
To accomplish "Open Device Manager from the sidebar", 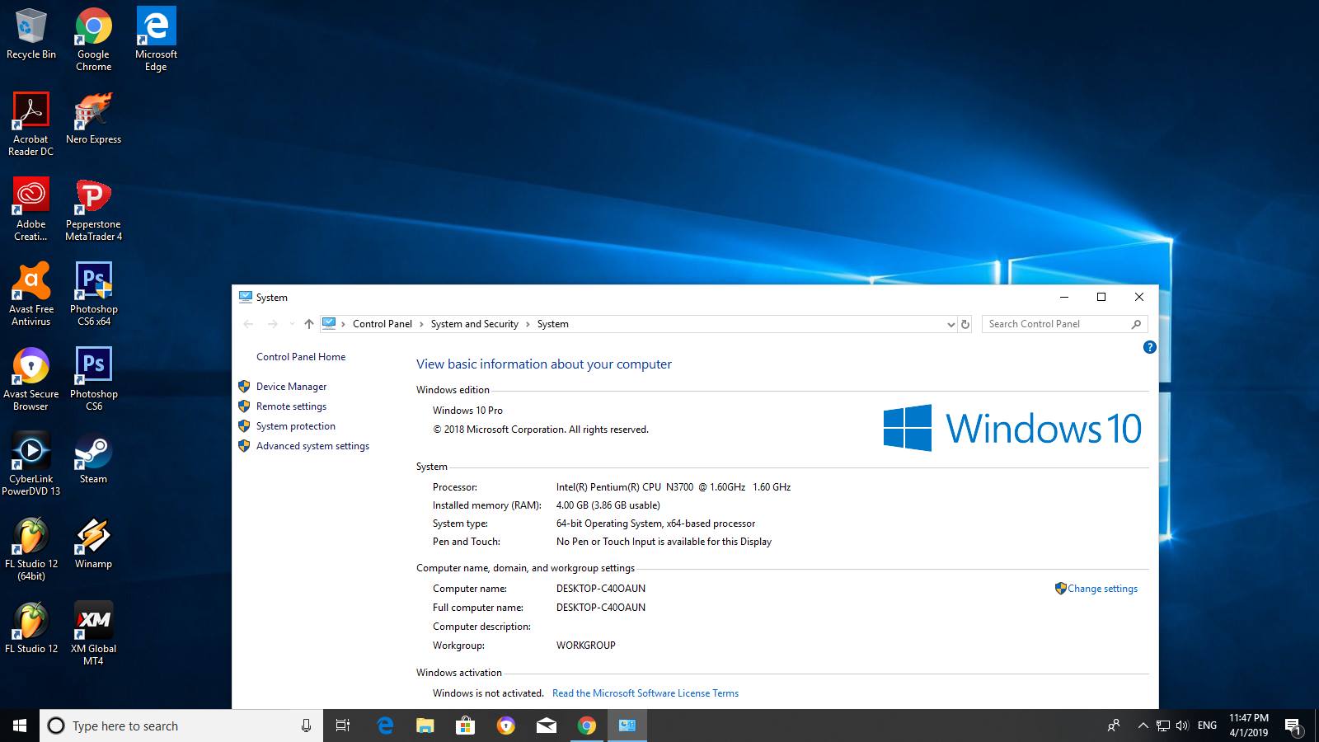I will click(x=291, y=387).
